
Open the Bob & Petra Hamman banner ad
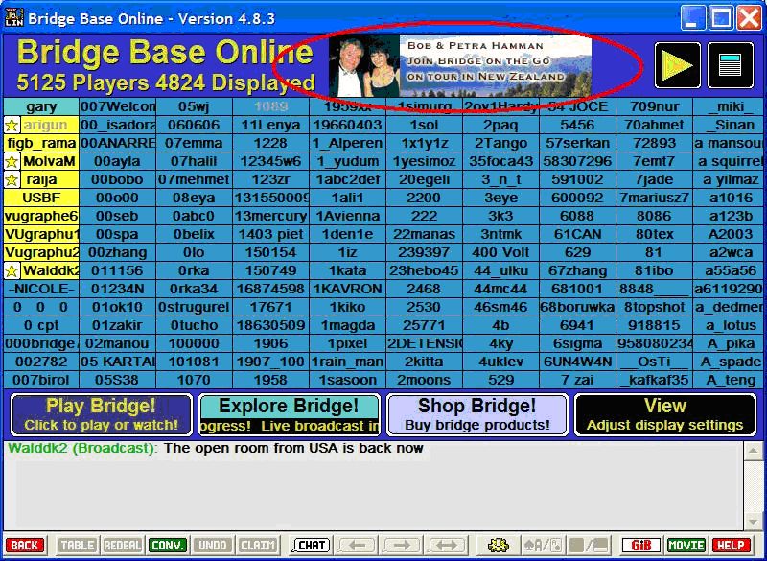(x=460, y=65)
